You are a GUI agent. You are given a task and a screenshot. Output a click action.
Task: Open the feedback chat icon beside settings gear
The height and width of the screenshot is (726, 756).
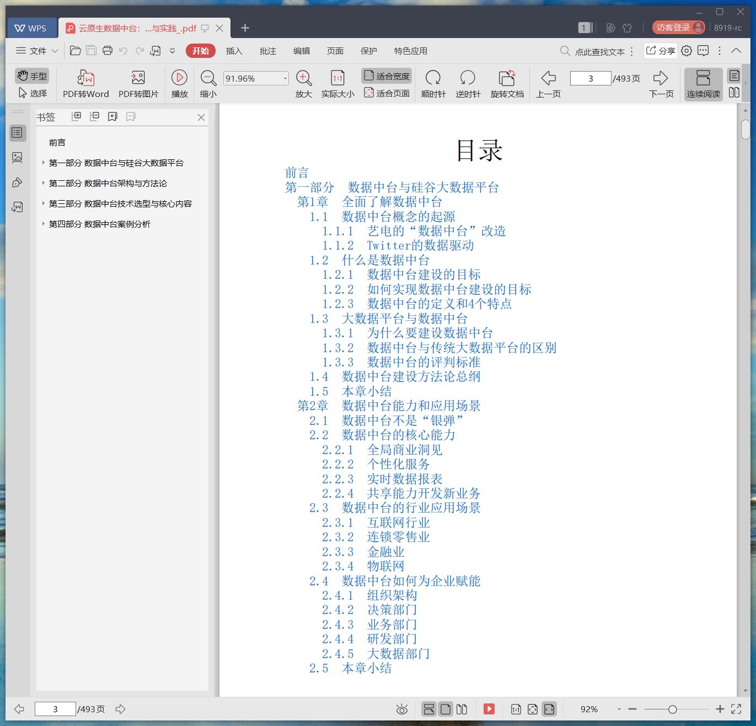point(703,51)
